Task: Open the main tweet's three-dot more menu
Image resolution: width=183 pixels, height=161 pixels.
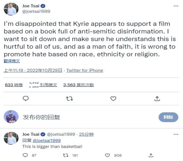Action: coord(176,6)
